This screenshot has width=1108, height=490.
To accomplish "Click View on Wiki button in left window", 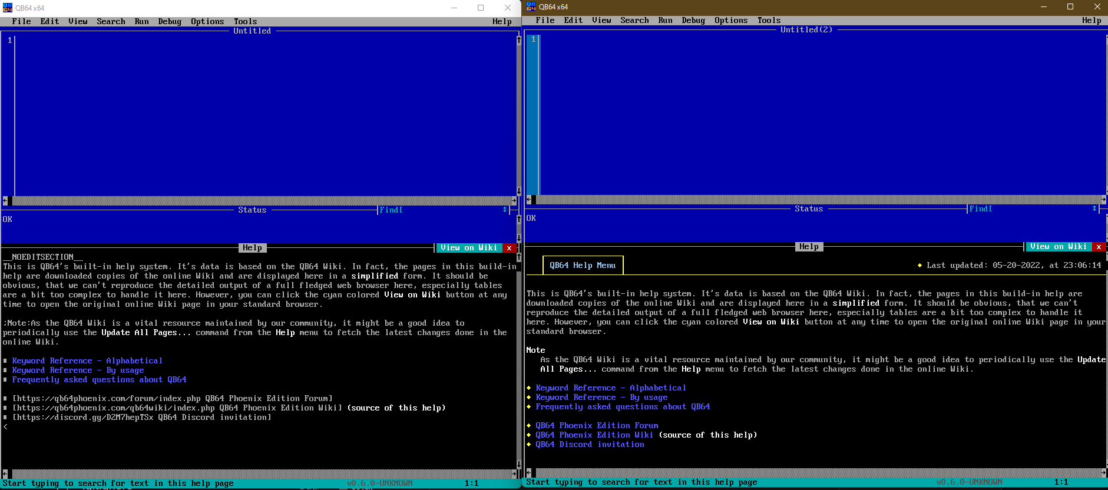I will (x=469, y=248).
